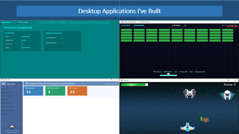
Task: Click the EduTrack title in sidebar
Action: [x=11, y=84]
